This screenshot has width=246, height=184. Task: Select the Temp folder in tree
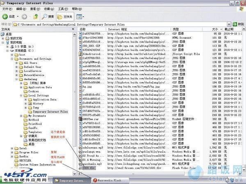(x=36, y=108)
